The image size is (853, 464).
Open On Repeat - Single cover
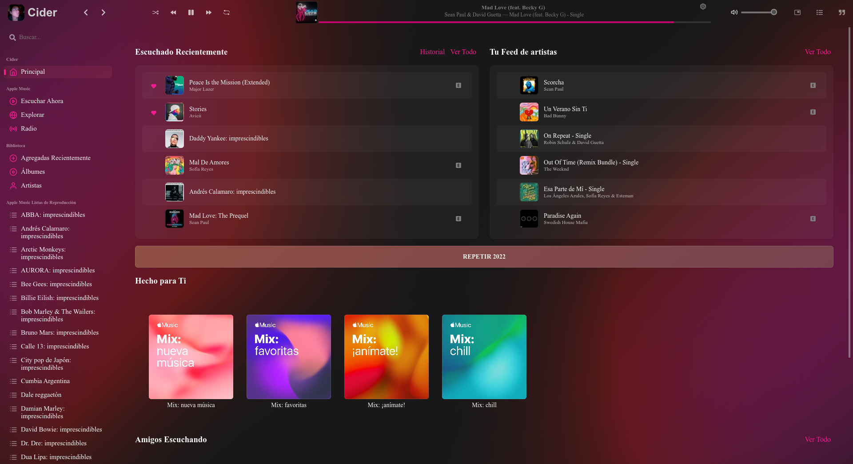[x=529, y=139]
